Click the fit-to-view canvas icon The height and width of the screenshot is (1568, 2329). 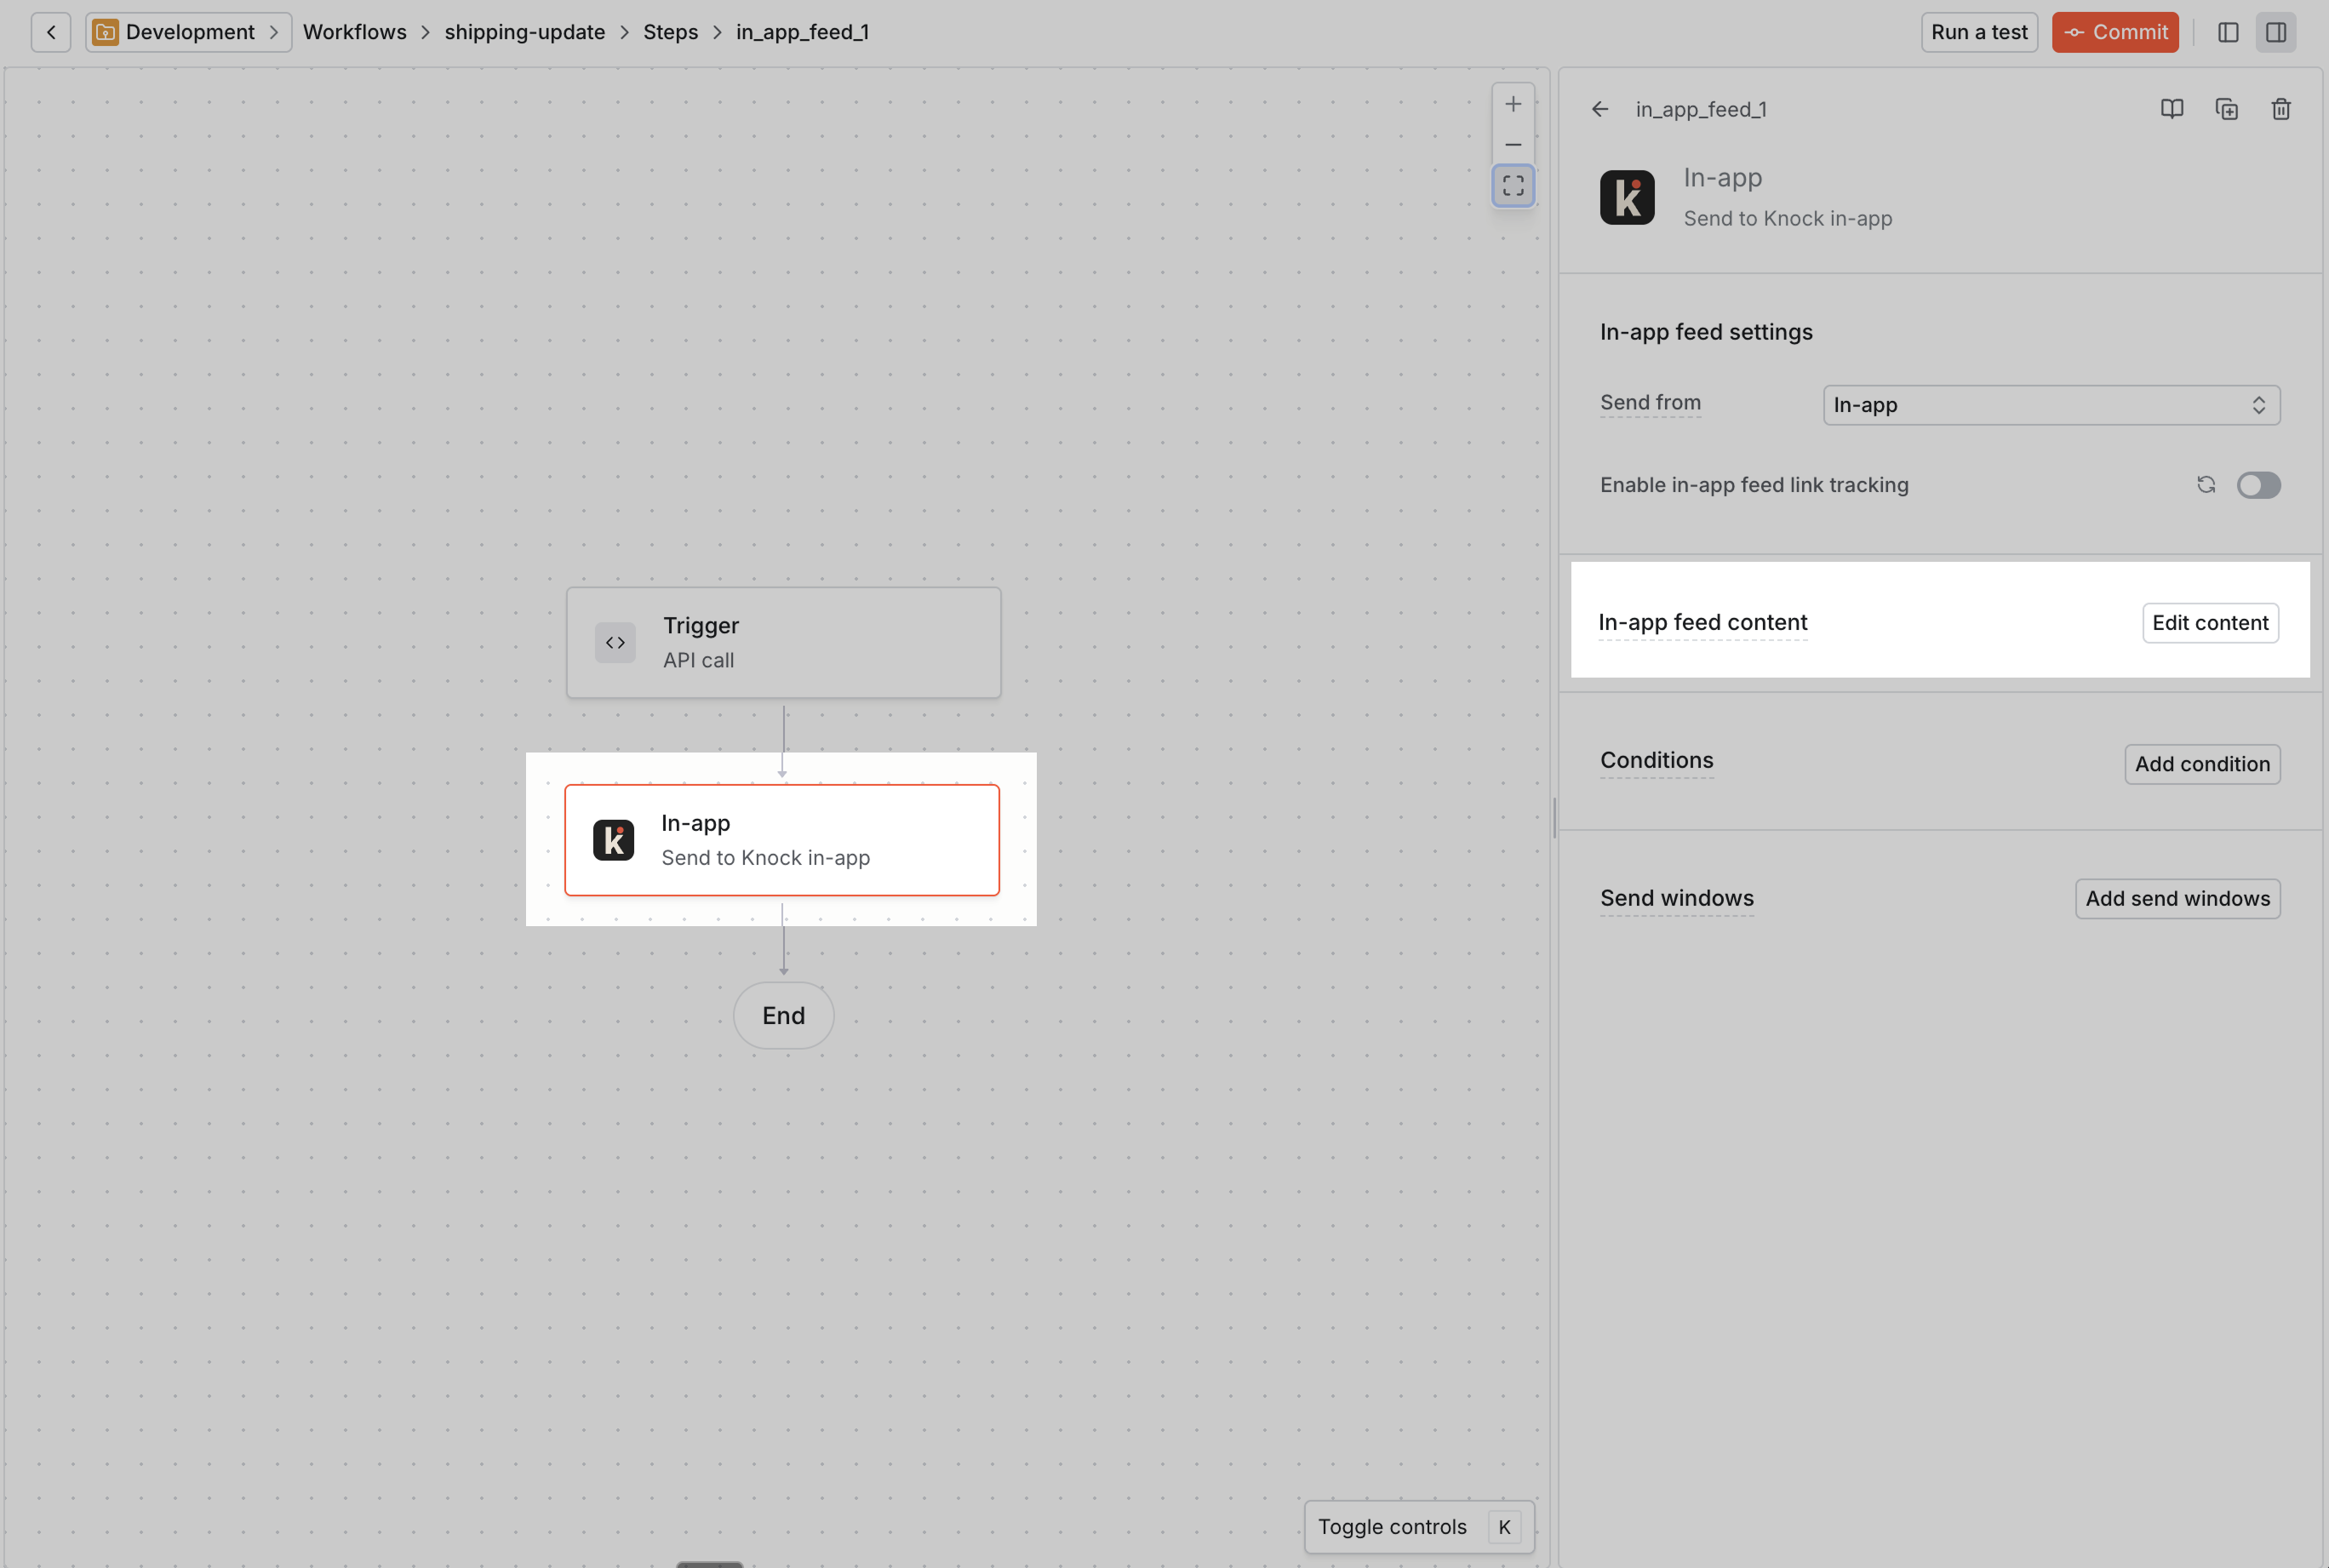(1513, 185)
